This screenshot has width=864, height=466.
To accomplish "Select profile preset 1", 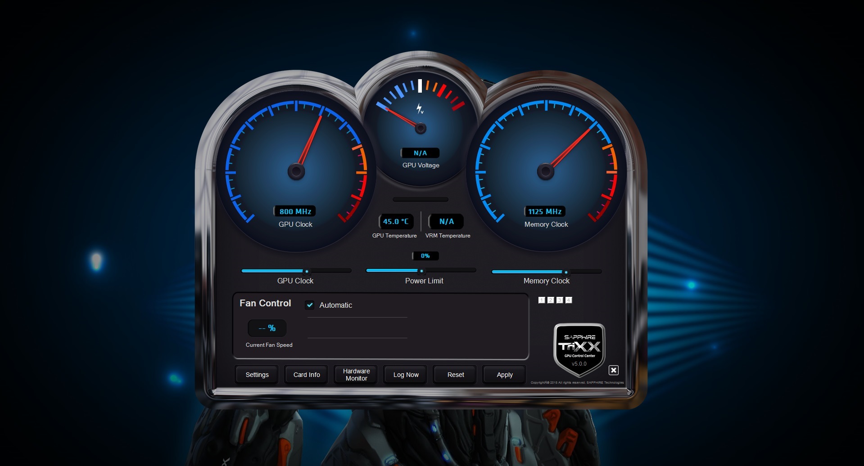I will 542,300.
